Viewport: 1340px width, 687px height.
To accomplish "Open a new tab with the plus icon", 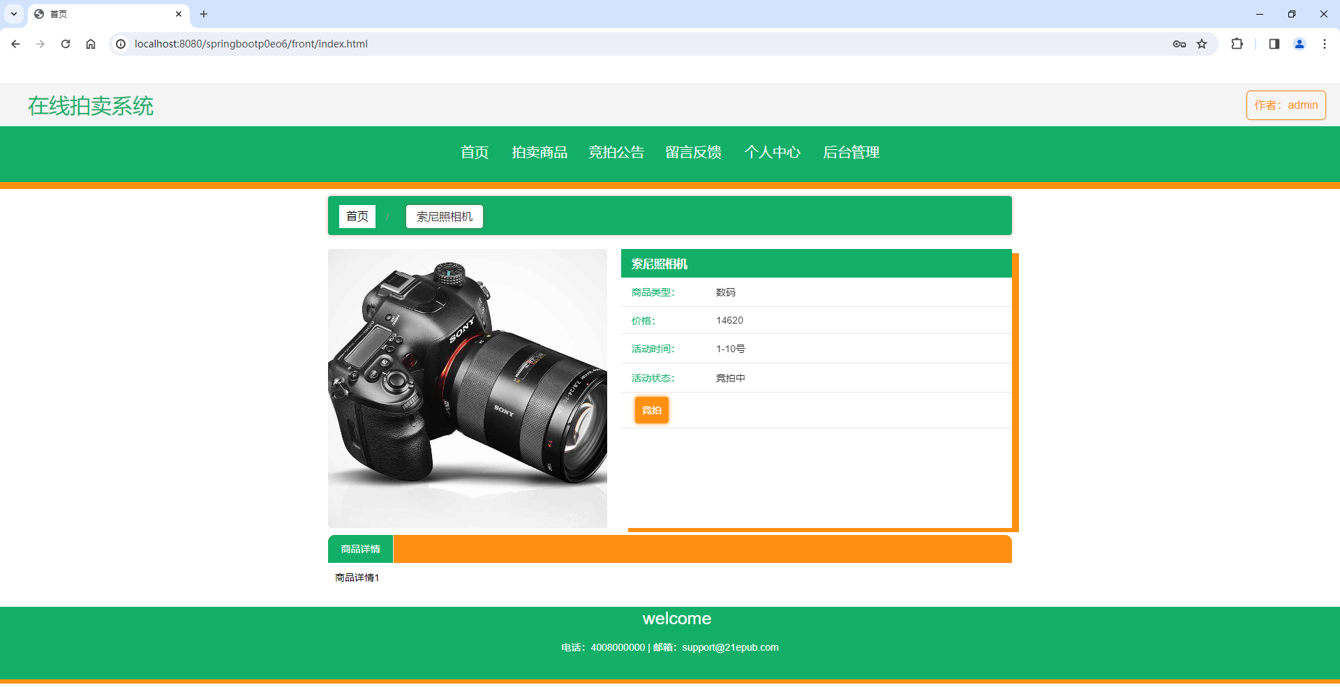I will [204, 14].
